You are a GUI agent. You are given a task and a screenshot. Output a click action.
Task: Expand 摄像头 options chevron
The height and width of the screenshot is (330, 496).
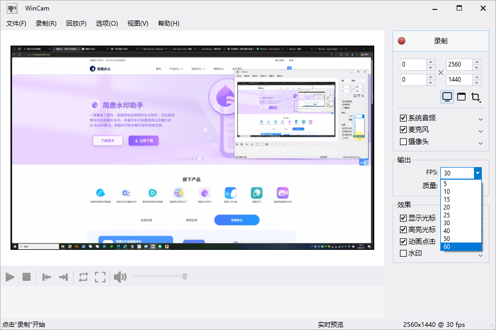(480, 144)
